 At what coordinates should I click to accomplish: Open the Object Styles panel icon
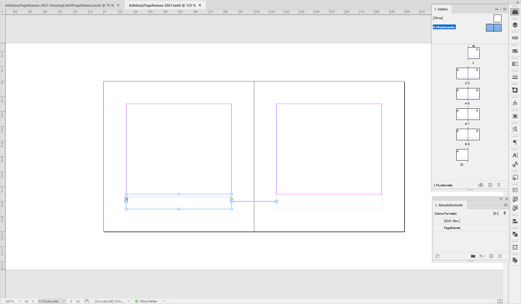click(515, 177)
